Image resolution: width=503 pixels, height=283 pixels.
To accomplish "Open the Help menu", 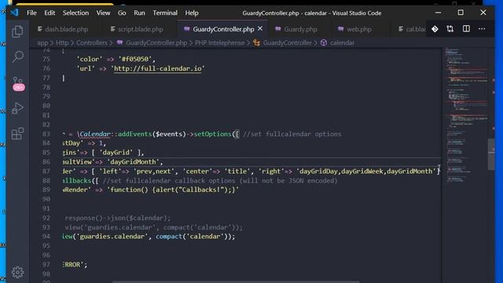I will click(192, 13).
